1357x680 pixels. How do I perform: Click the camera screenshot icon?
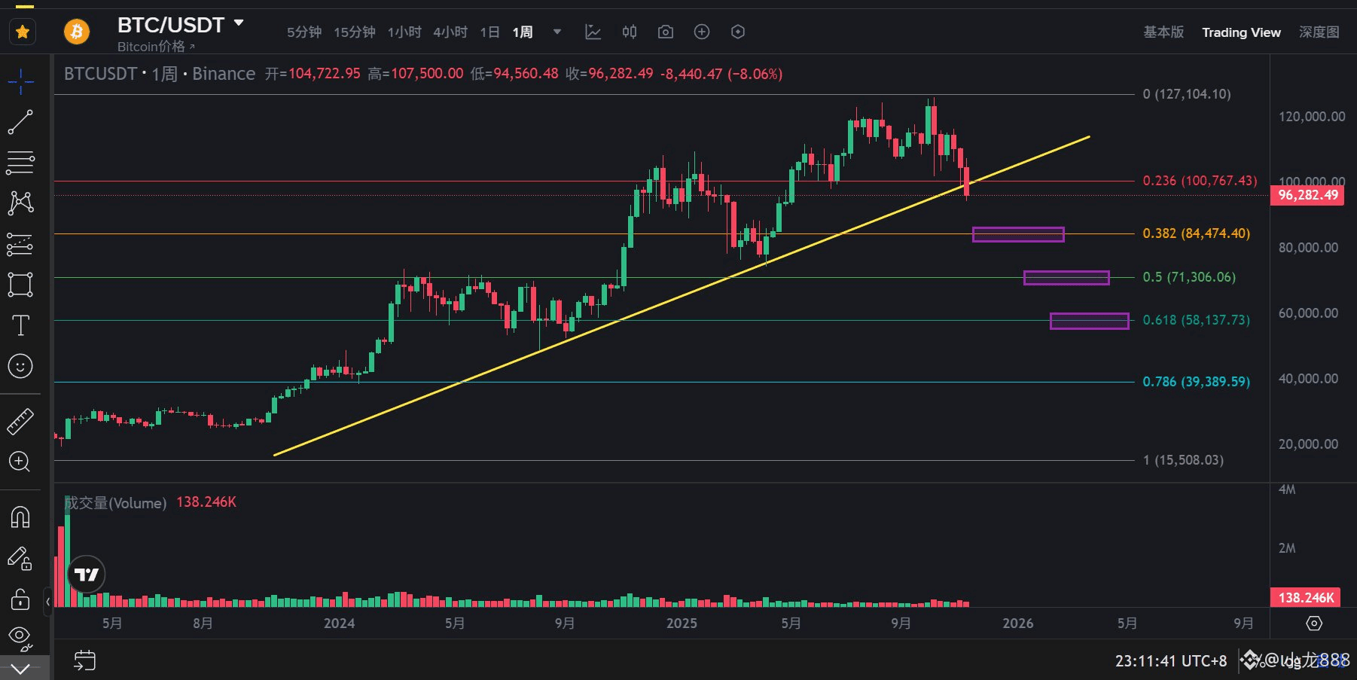665,32
